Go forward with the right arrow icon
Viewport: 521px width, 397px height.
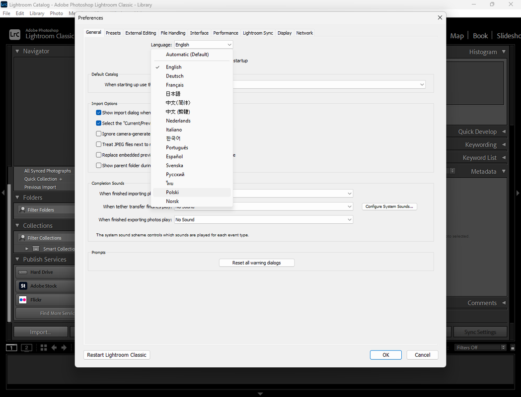(64, 347)
